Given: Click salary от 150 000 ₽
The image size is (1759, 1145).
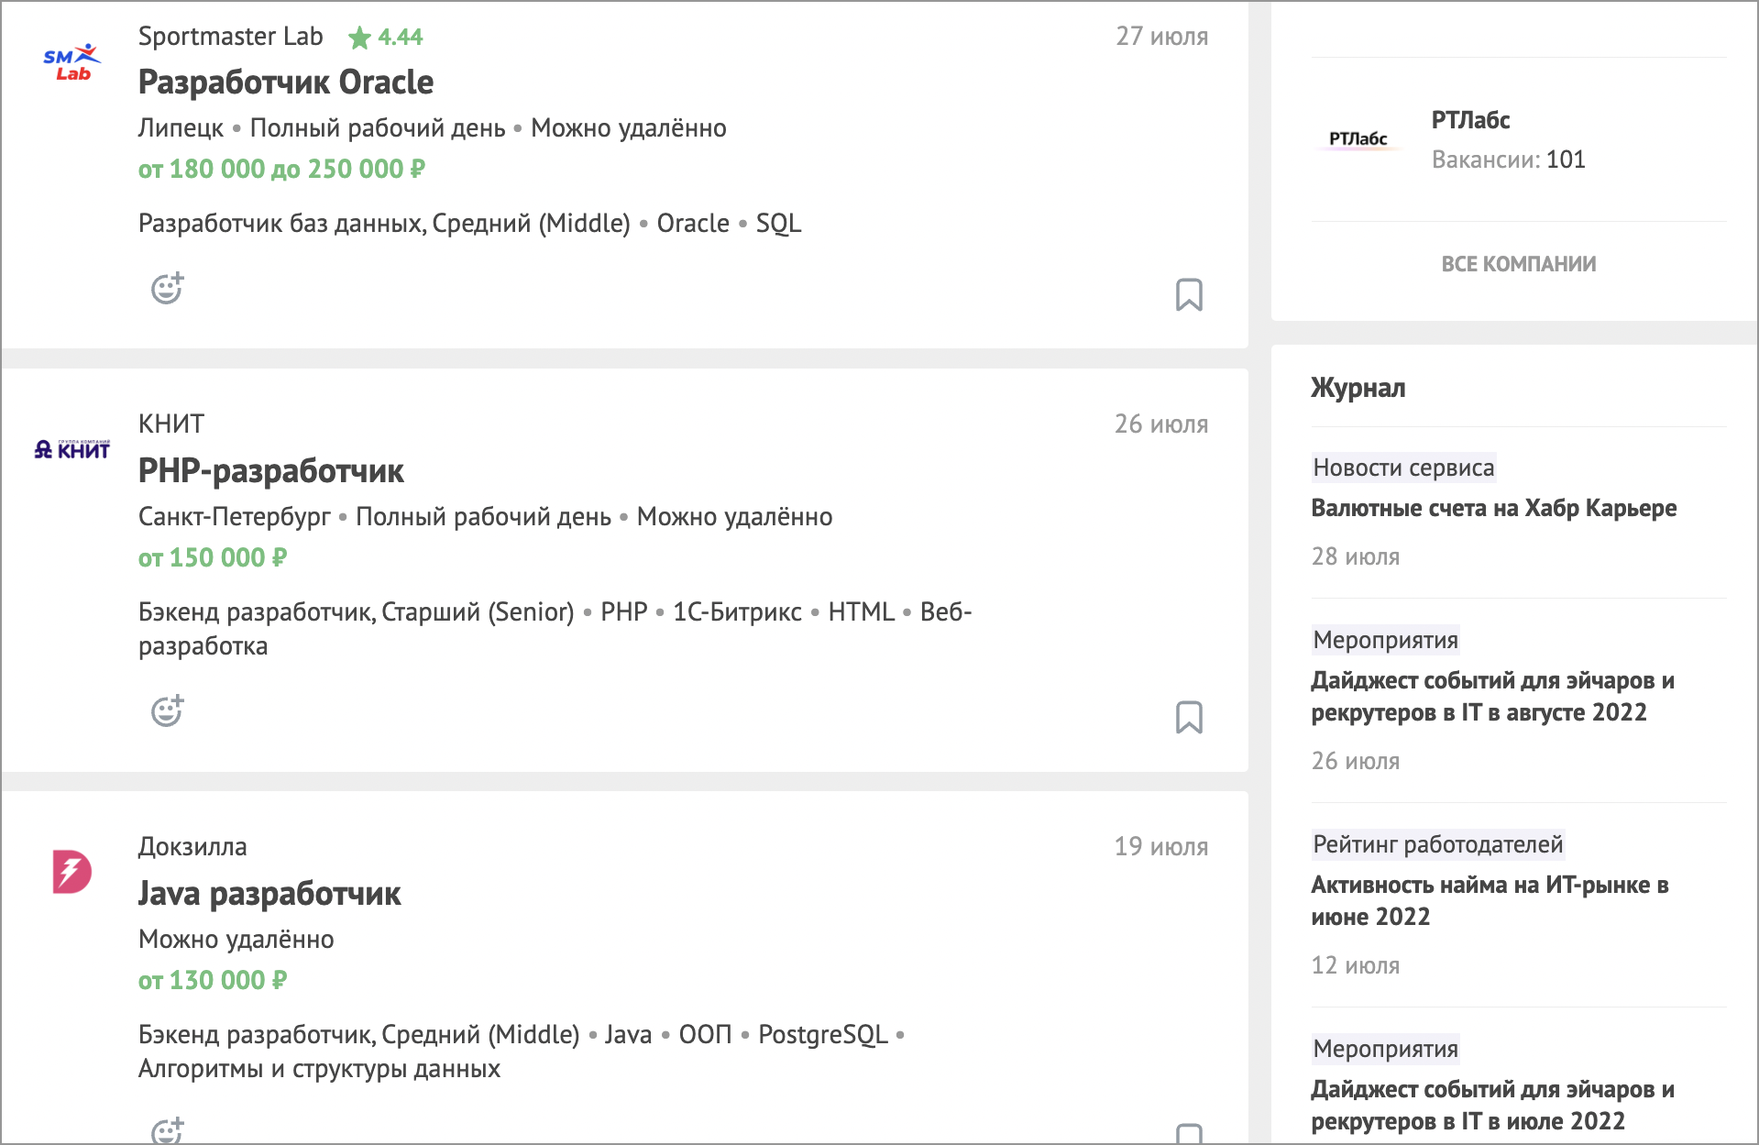Looking at the screenshot, I should click(213, 558).
